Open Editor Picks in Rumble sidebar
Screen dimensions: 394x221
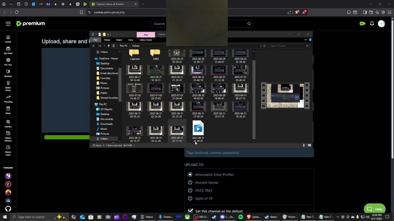click(x=8, y=86)
